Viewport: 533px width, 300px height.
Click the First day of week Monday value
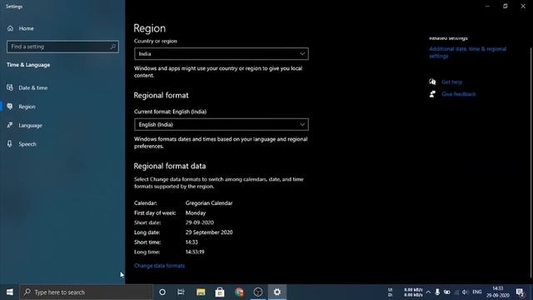pyautogui.click(x=196, y=213)
